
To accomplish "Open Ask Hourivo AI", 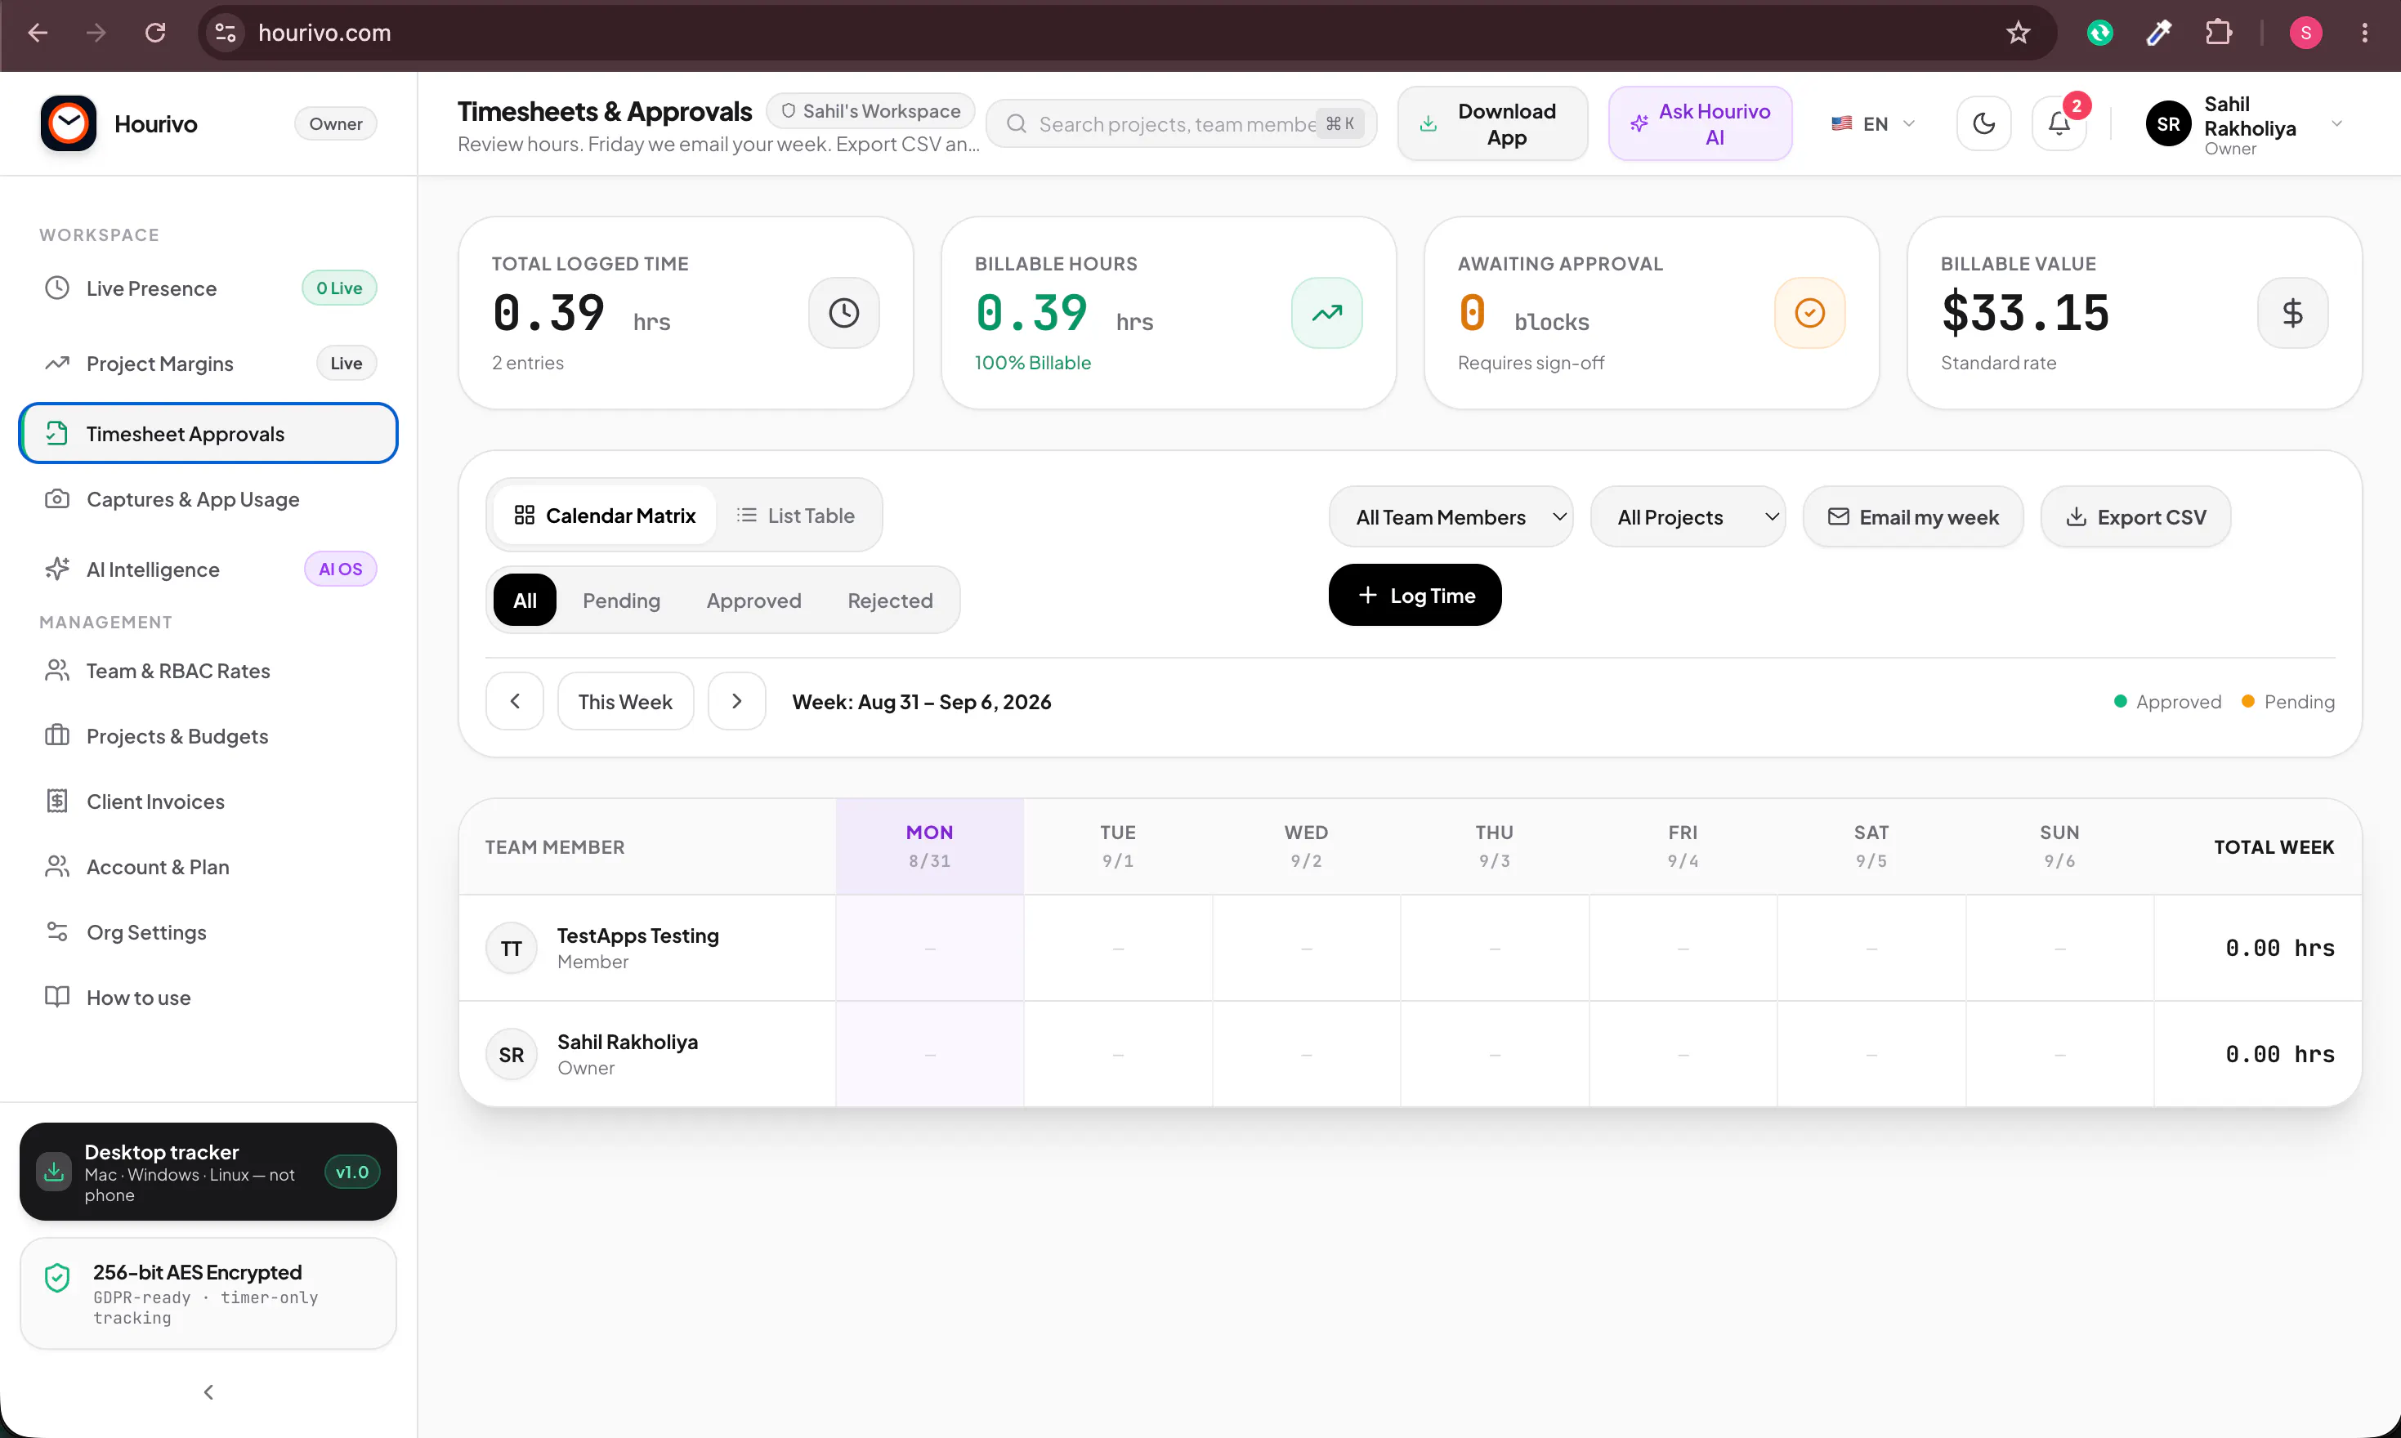I will pos(1701,124).
